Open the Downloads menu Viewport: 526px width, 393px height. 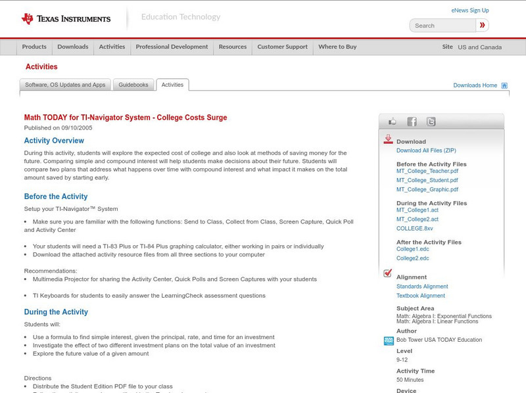[73, 47]
